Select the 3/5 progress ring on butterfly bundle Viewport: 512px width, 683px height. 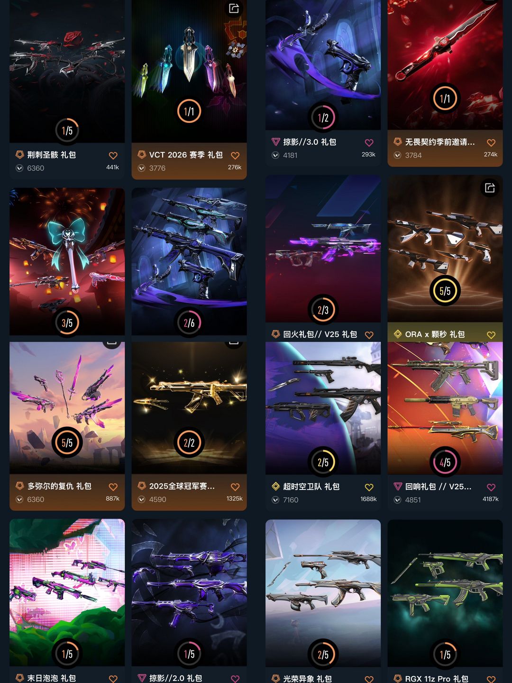(x=67, y=323)
